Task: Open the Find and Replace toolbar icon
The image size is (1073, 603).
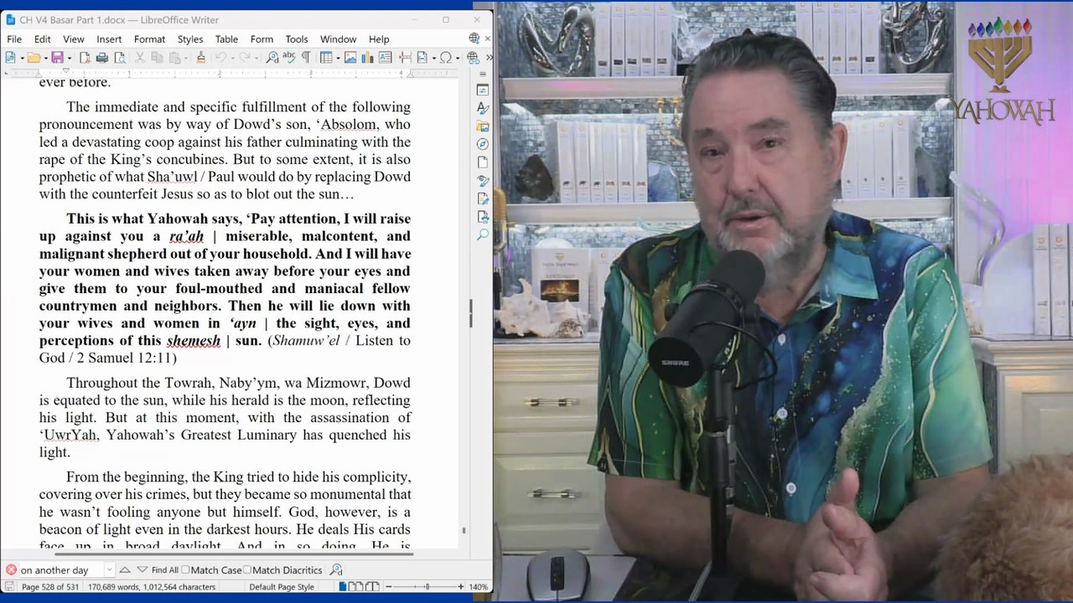Action: [x=272, y=58]
